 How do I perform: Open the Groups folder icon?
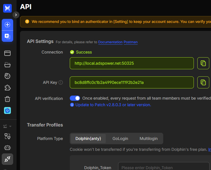point(7,65)
